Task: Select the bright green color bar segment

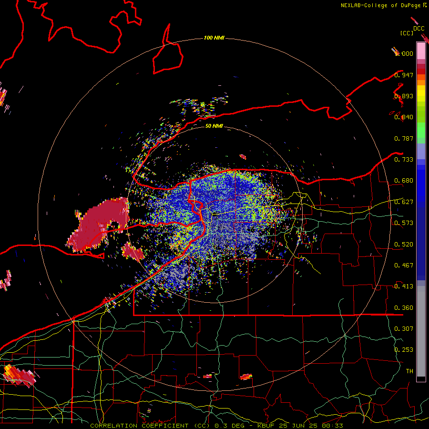Action: coord(421,130)
